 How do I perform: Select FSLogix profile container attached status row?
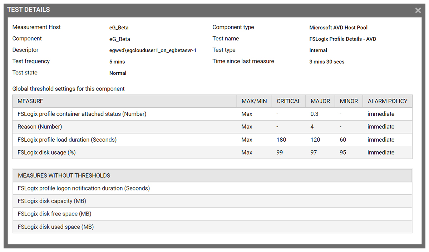point(212,114)
